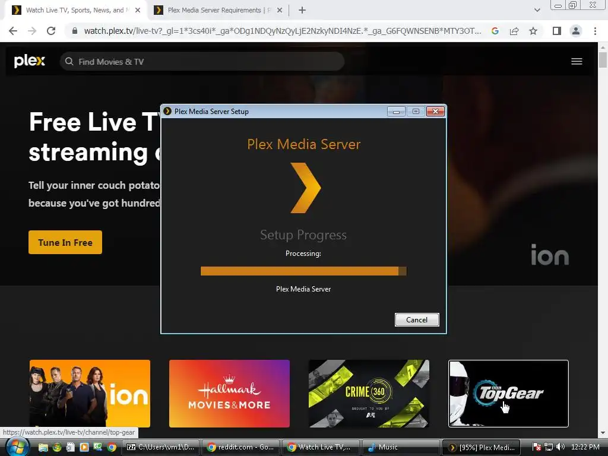Minimize the Plex Media Server Setup dialog

coord(396,112)
